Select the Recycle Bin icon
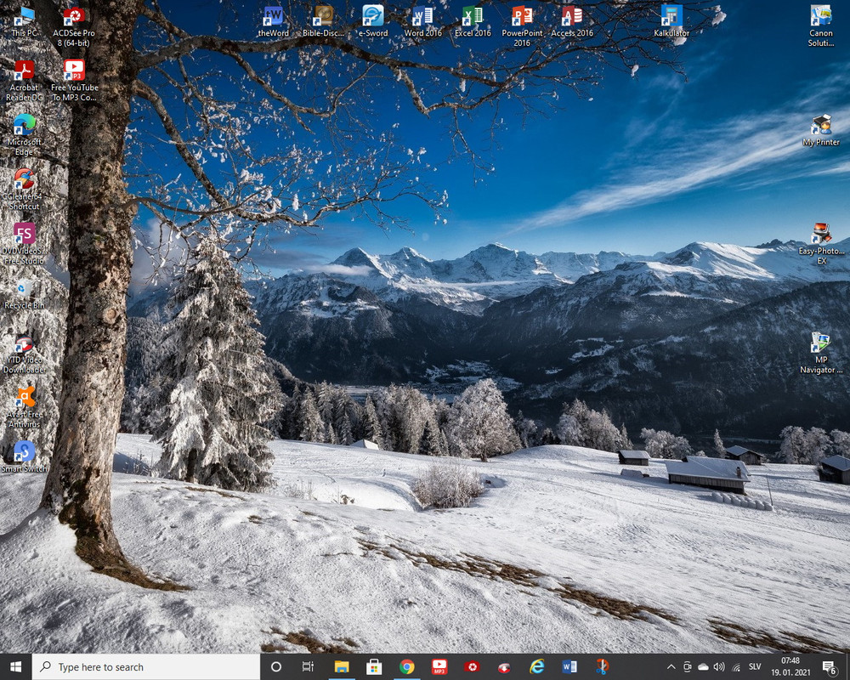Viewport: 850px width, 680px height. (x=25, y=295)
